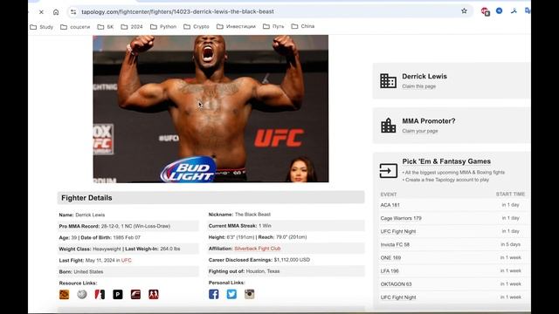
Task: Bookmark this page with the star icon
Action: pyautogui.click(x=464, y=11)
